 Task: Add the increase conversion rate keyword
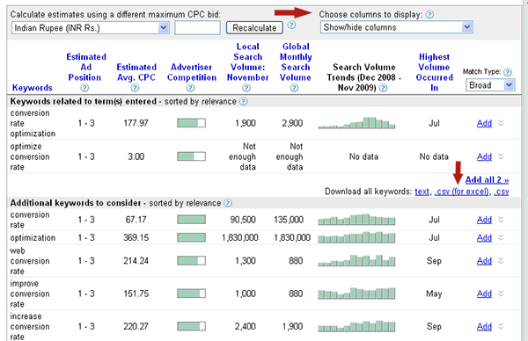pyautogui.click(x=484, y=327)
